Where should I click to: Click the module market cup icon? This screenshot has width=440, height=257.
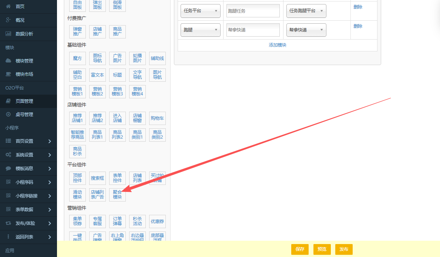pyautogui.click(x=8, y=74)
